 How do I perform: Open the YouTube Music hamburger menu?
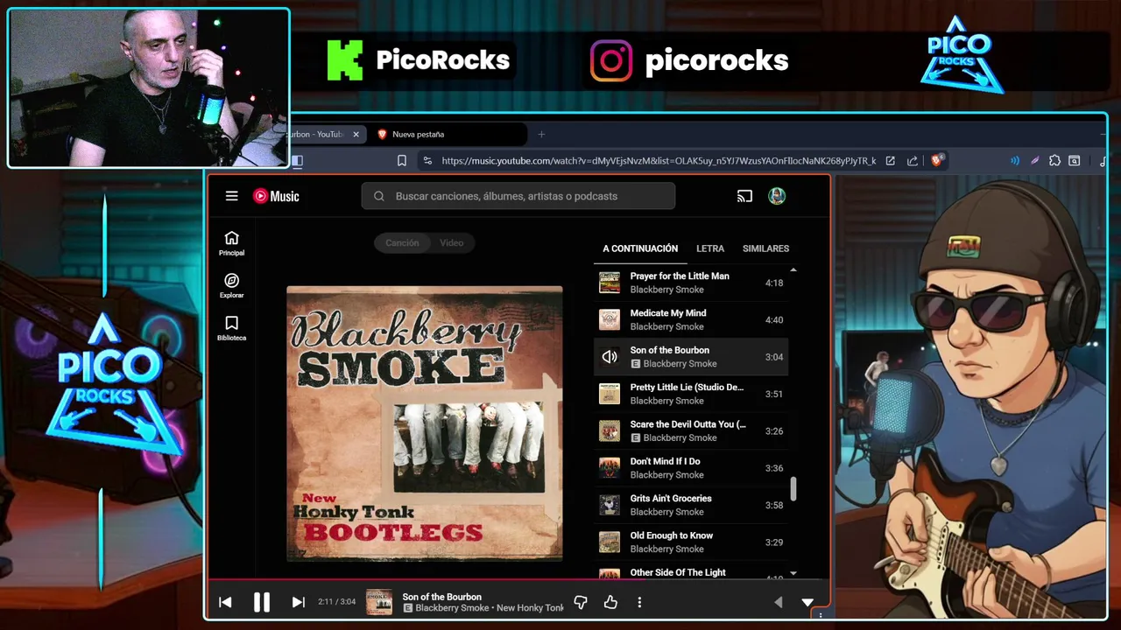231,196
